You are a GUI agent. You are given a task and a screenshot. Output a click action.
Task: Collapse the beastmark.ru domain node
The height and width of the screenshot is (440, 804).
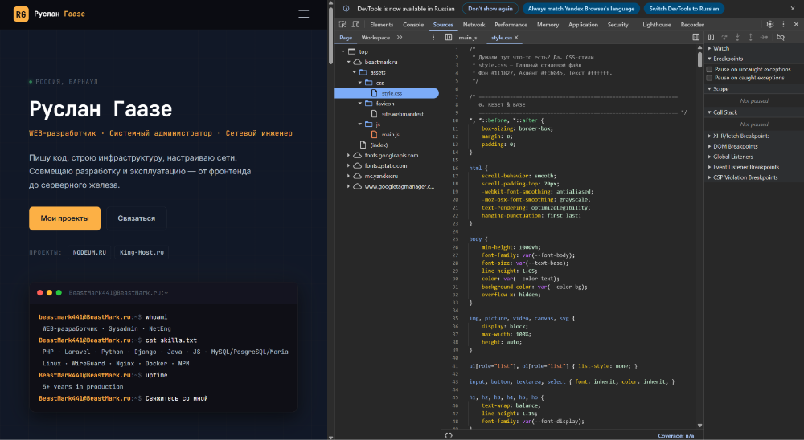pos(349,62)
